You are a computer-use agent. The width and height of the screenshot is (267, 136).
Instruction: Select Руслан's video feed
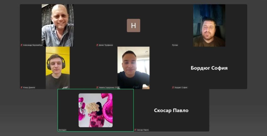point(209,25)
